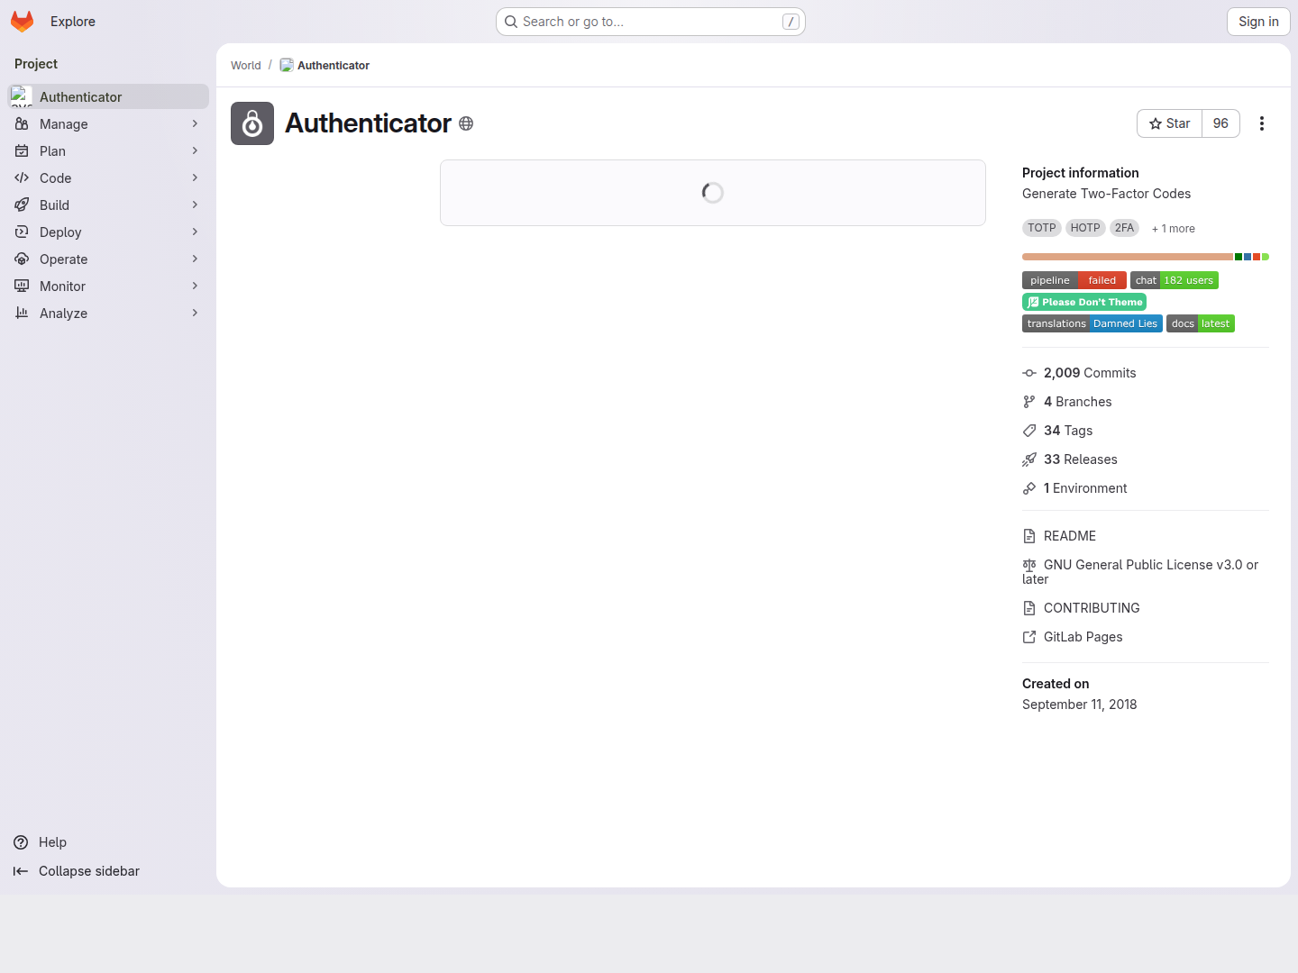Click the repository languages color bar
1298x973 pixels.
[x=1146, y=257]
